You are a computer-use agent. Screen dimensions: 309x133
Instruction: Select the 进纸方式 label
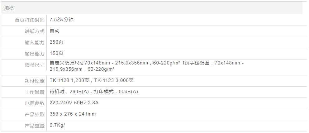point(35,31)
